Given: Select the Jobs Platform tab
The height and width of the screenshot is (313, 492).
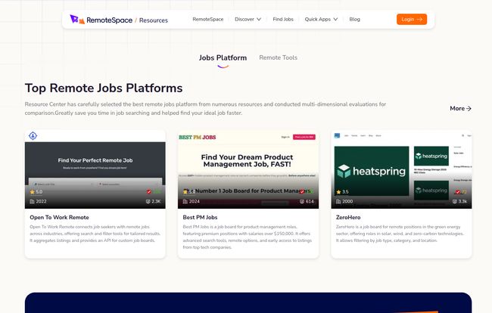Looking at the screenshot, I should (223, 57).
